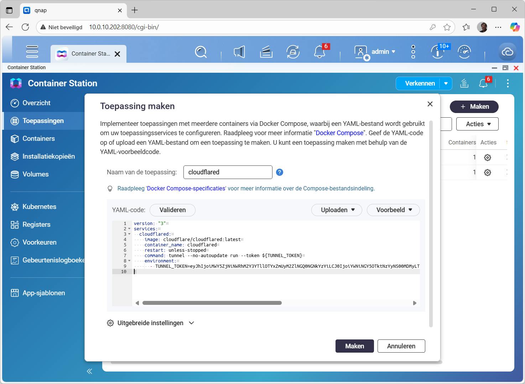Click the Verkennen button

point(420,83)
